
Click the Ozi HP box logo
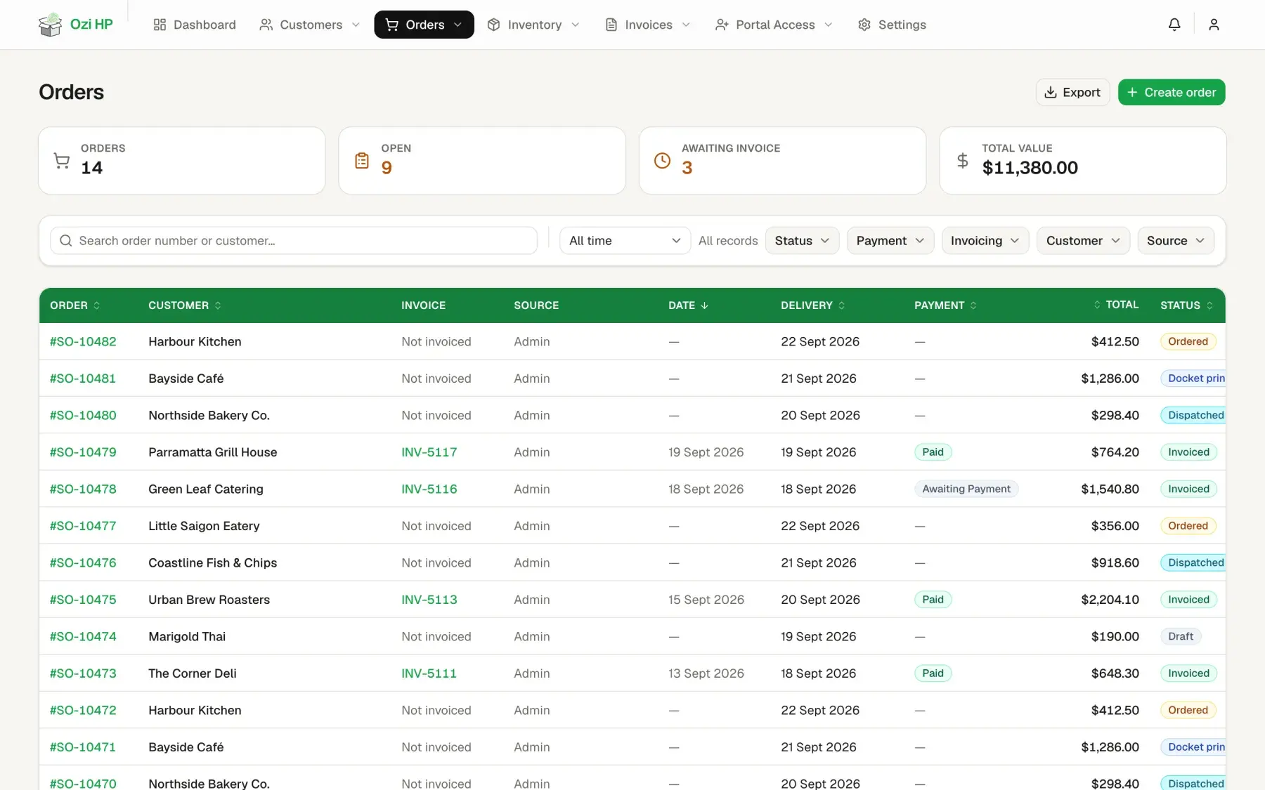click(x=51, y=25)
